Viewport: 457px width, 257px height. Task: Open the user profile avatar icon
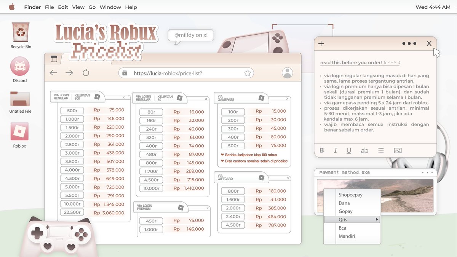pyautogui.click(x=288, y=73)
